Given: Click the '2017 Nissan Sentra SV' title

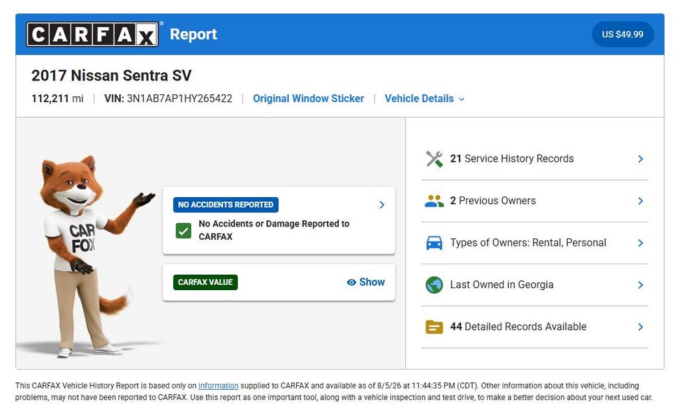Looking at the screenshot, I should tap(112, 76).
